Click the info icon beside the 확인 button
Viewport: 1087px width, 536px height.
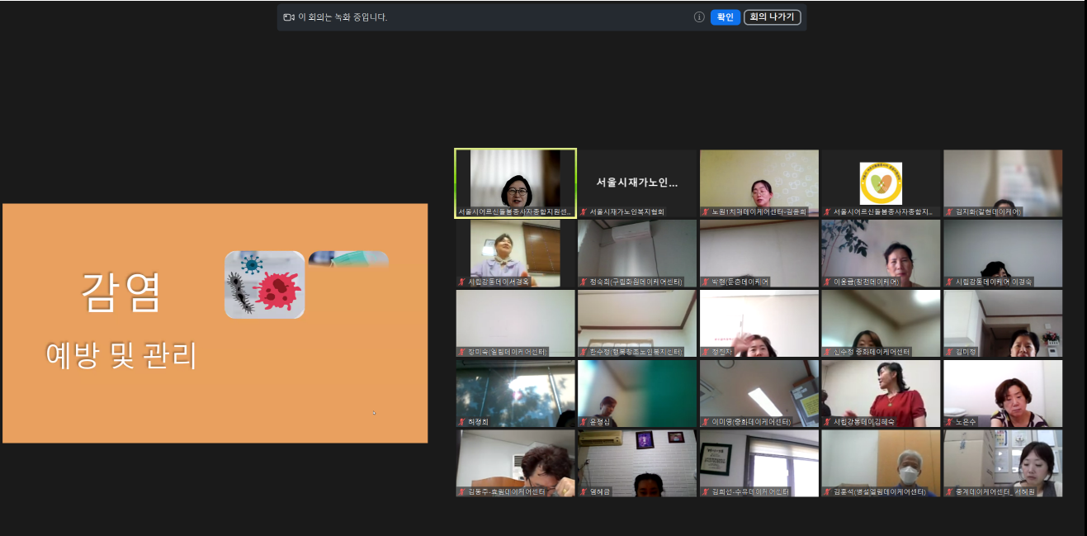click(x=699, y=17)
